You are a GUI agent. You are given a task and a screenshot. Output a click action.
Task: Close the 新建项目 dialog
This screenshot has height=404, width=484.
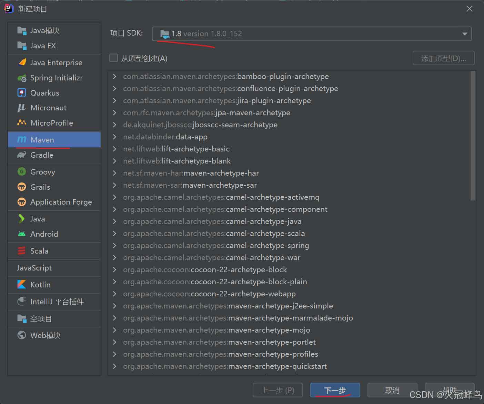(x=470, y=9)
